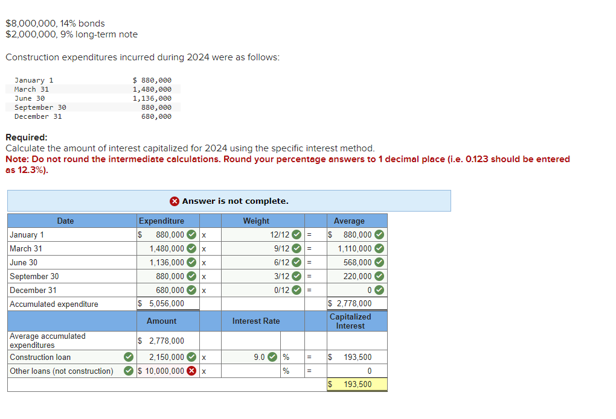
Task: Click green checkmark next to 9/12 weight
Action: coord(297,248)
